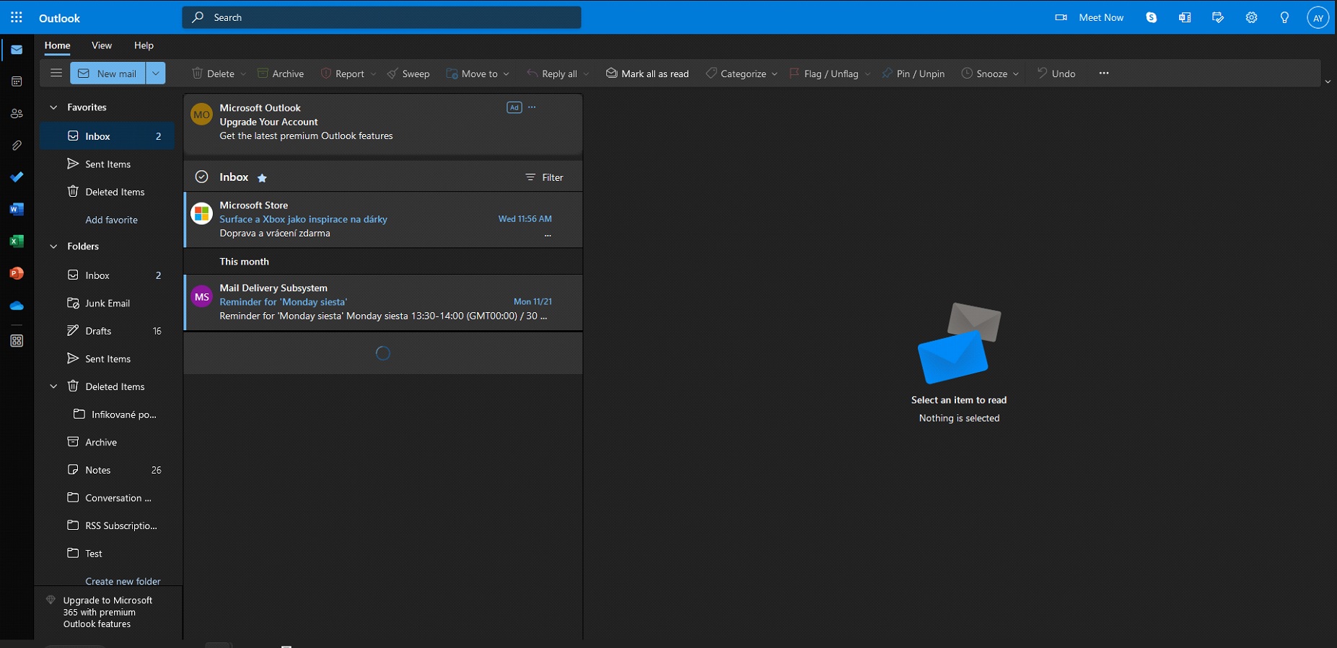
Task: Open OneDrive cloud icon
Action: pos(17,306)
